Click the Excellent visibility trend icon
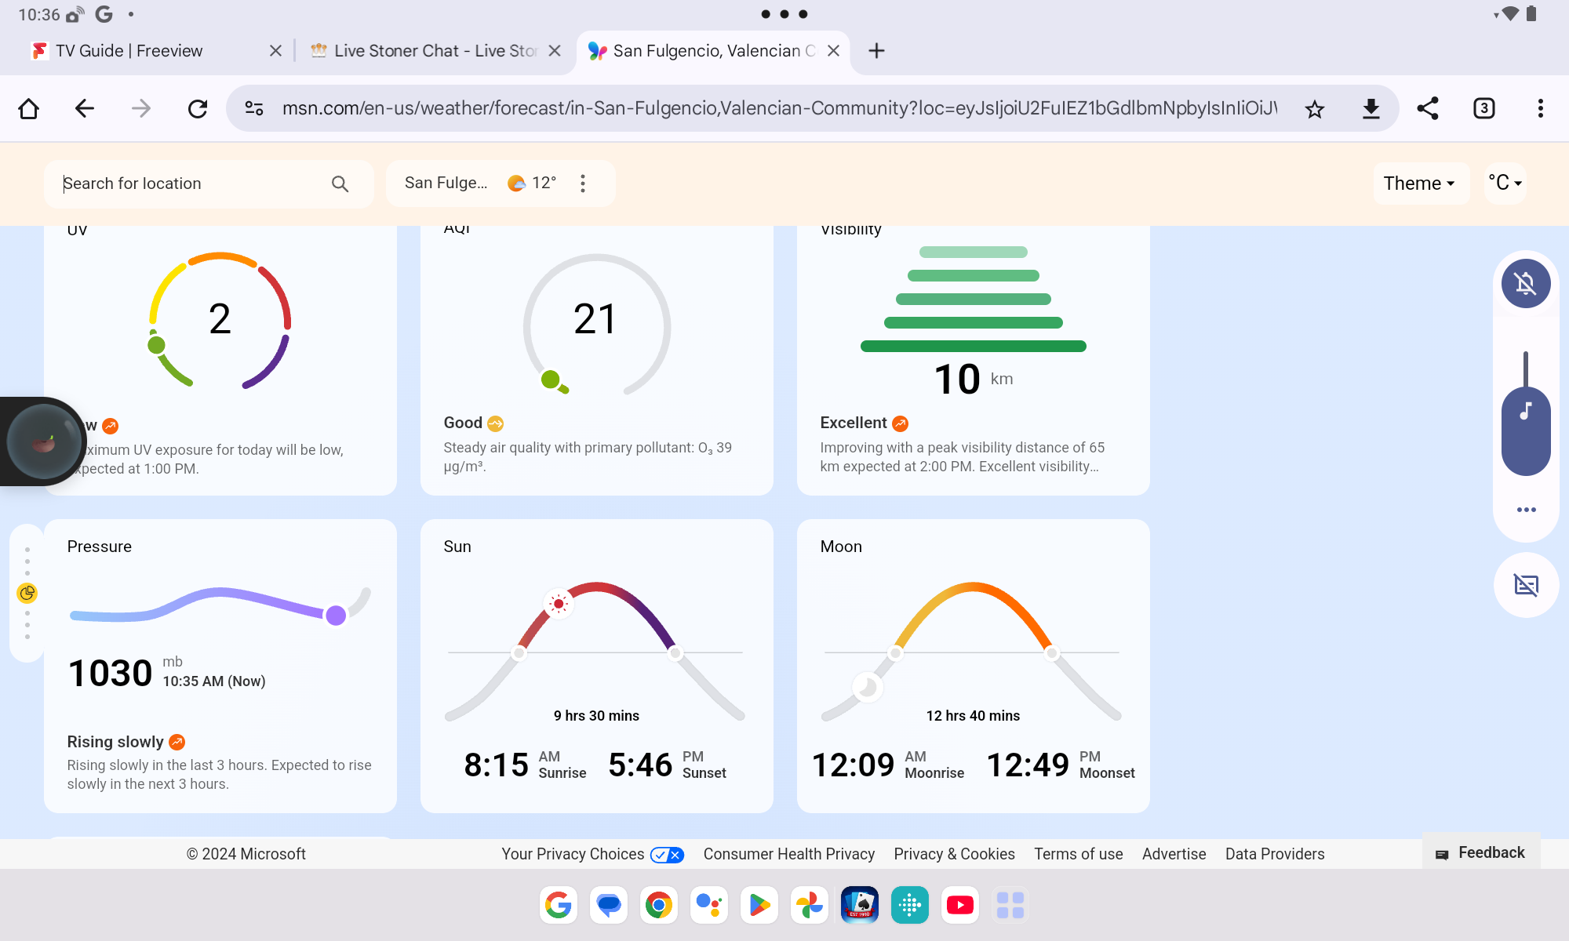1569x941 pixels. pyautogui.click(x=901, y=423)
